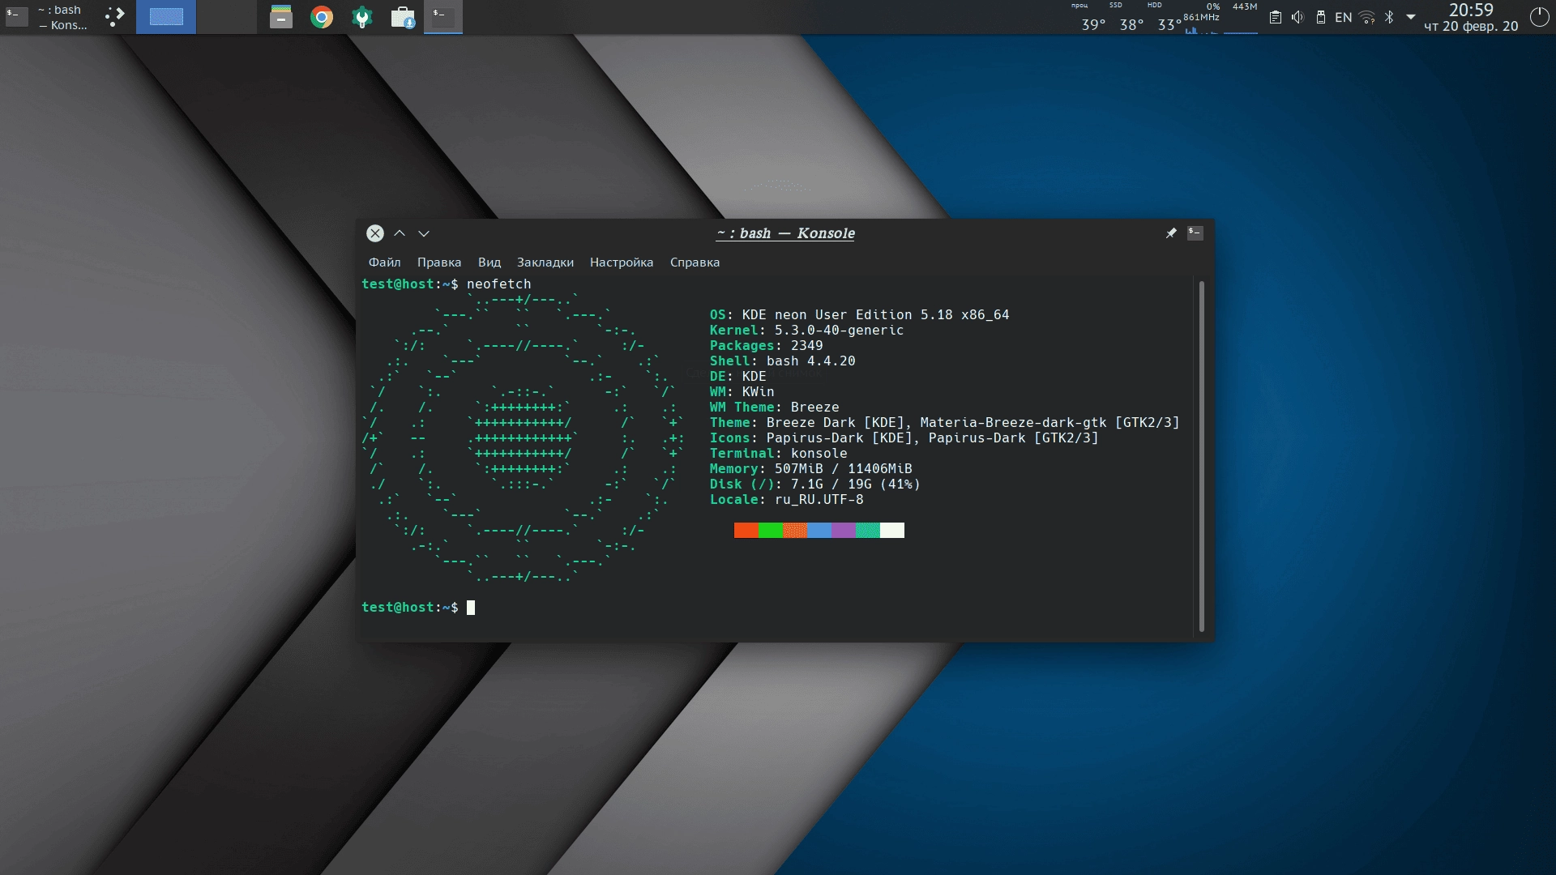
Task: Click the power/logout button in the panel
Action: point(1540,17)
